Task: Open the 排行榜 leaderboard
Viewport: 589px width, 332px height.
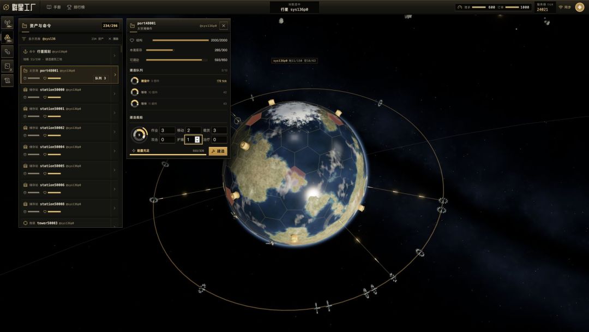Action: [x=76, y=7]
